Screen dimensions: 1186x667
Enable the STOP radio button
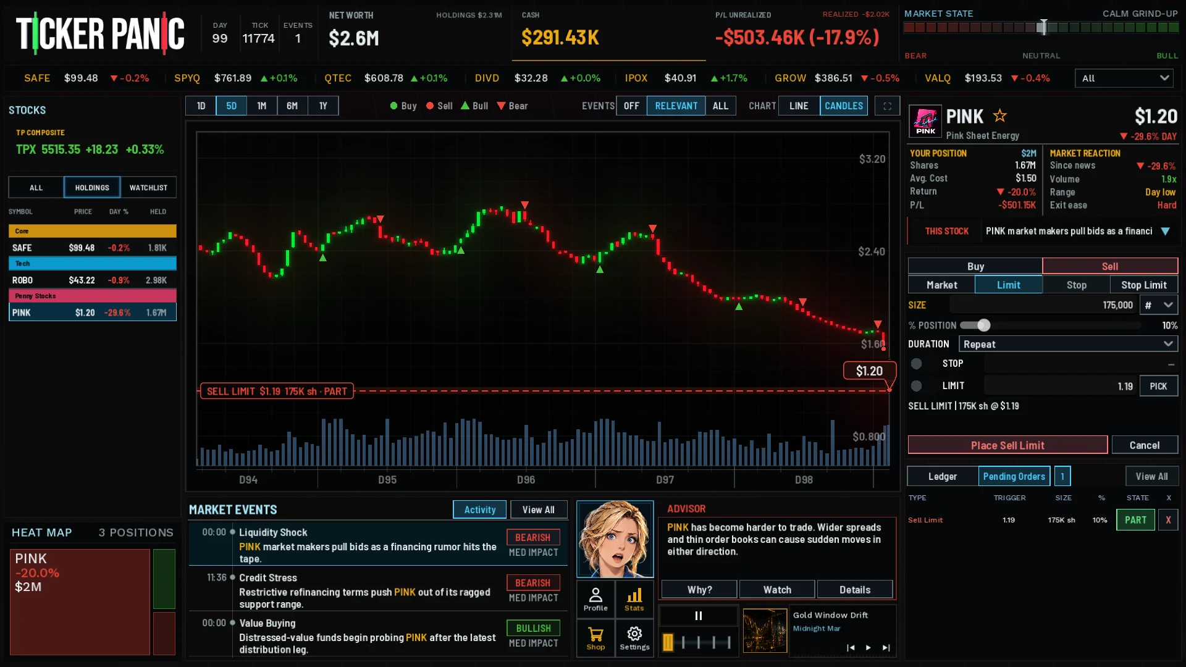click(916, 364)
